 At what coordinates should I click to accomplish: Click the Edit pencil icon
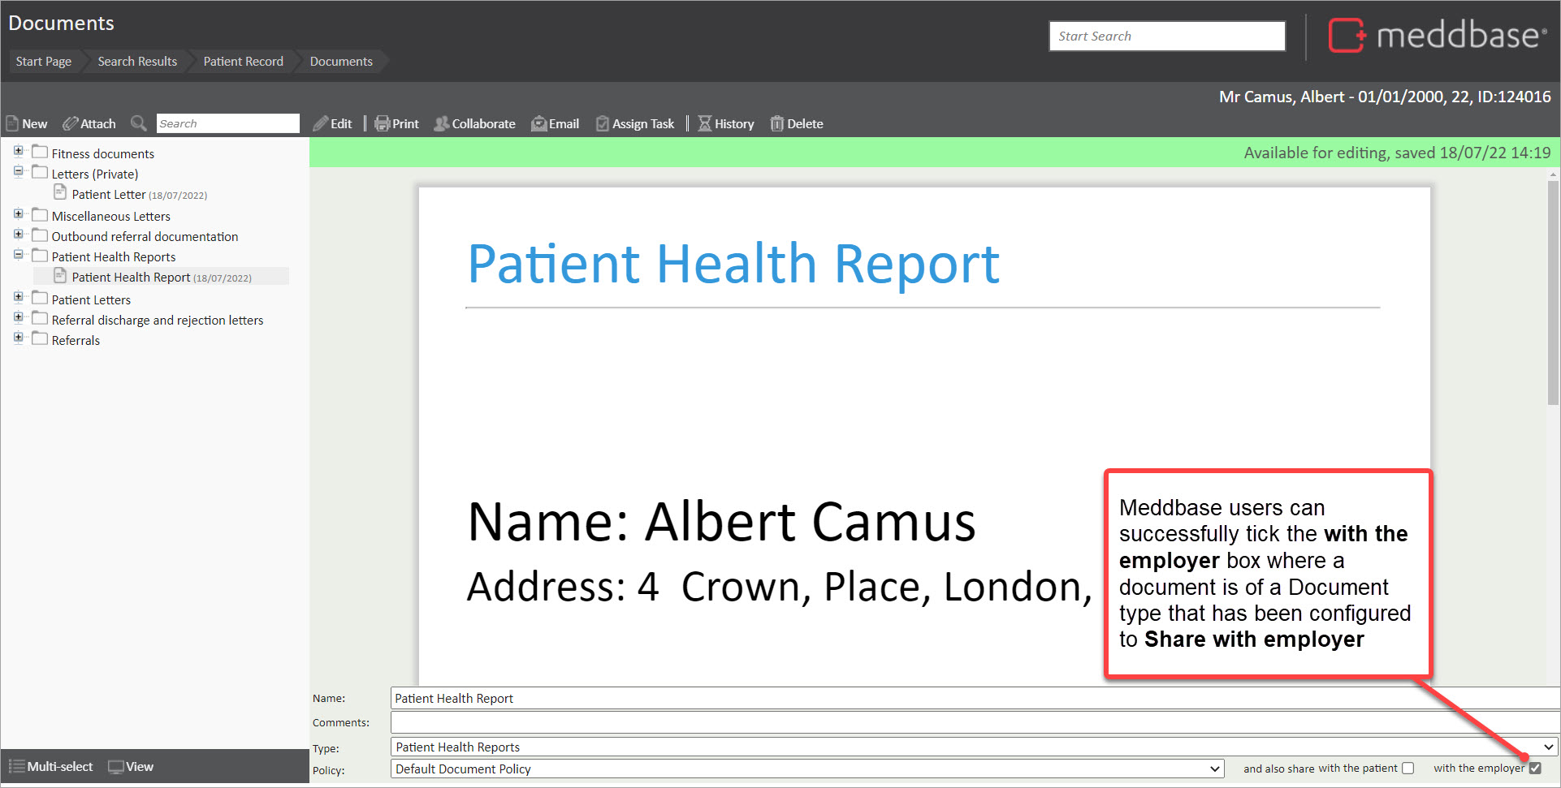pyautogui.click(x=321, y=123)
